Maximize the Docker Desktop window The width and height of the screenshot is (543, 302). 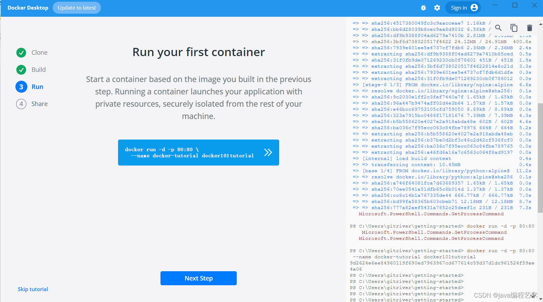(515, 5)
